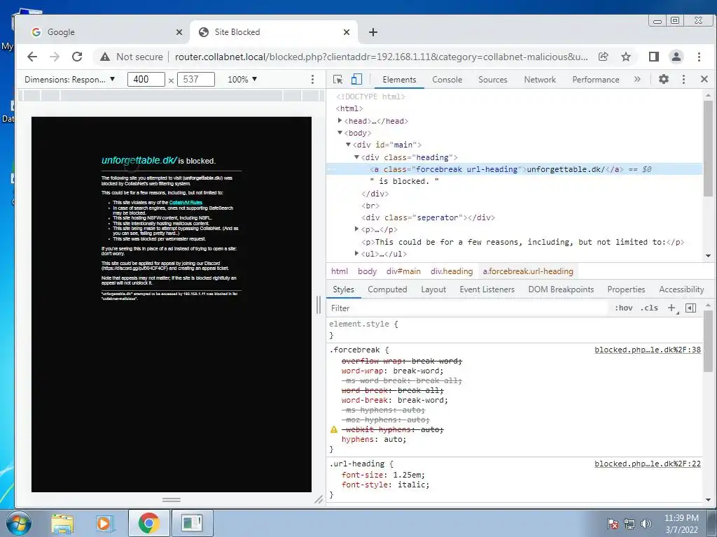Open the Accessibility tab
Viewport: 717px width, 537px height.
pos(681,289)
